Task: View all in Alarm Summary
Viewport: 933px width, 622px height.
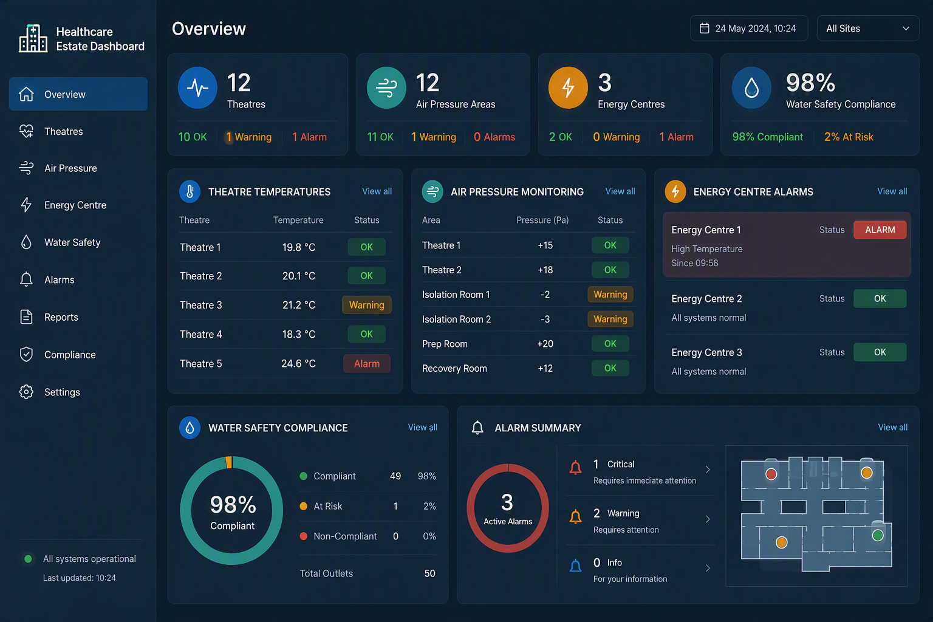Action: point(893,428)
